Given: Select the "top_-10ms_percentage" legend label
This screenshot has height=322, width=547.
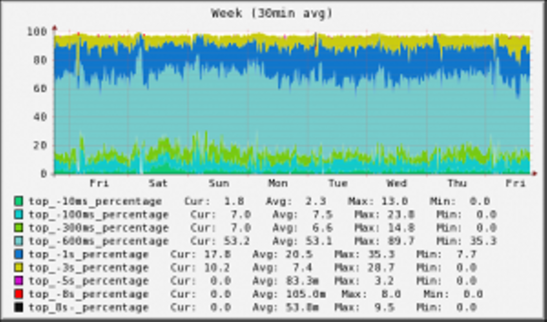Looking at the screenshot, I should coord(95,202).
